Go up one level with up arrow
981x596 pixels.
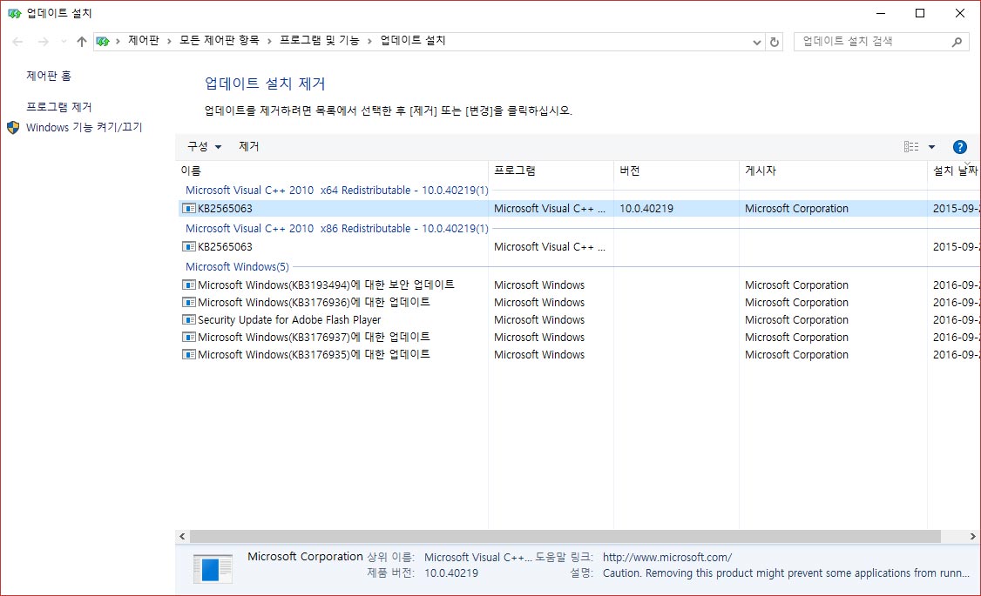pyautogui.click(x=81, y=42)
